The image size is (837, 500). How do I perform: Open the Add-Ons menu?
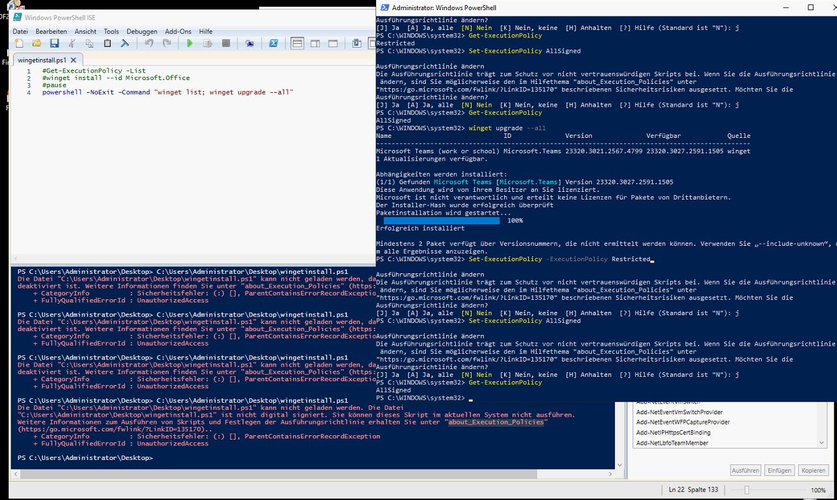point(178,31)
